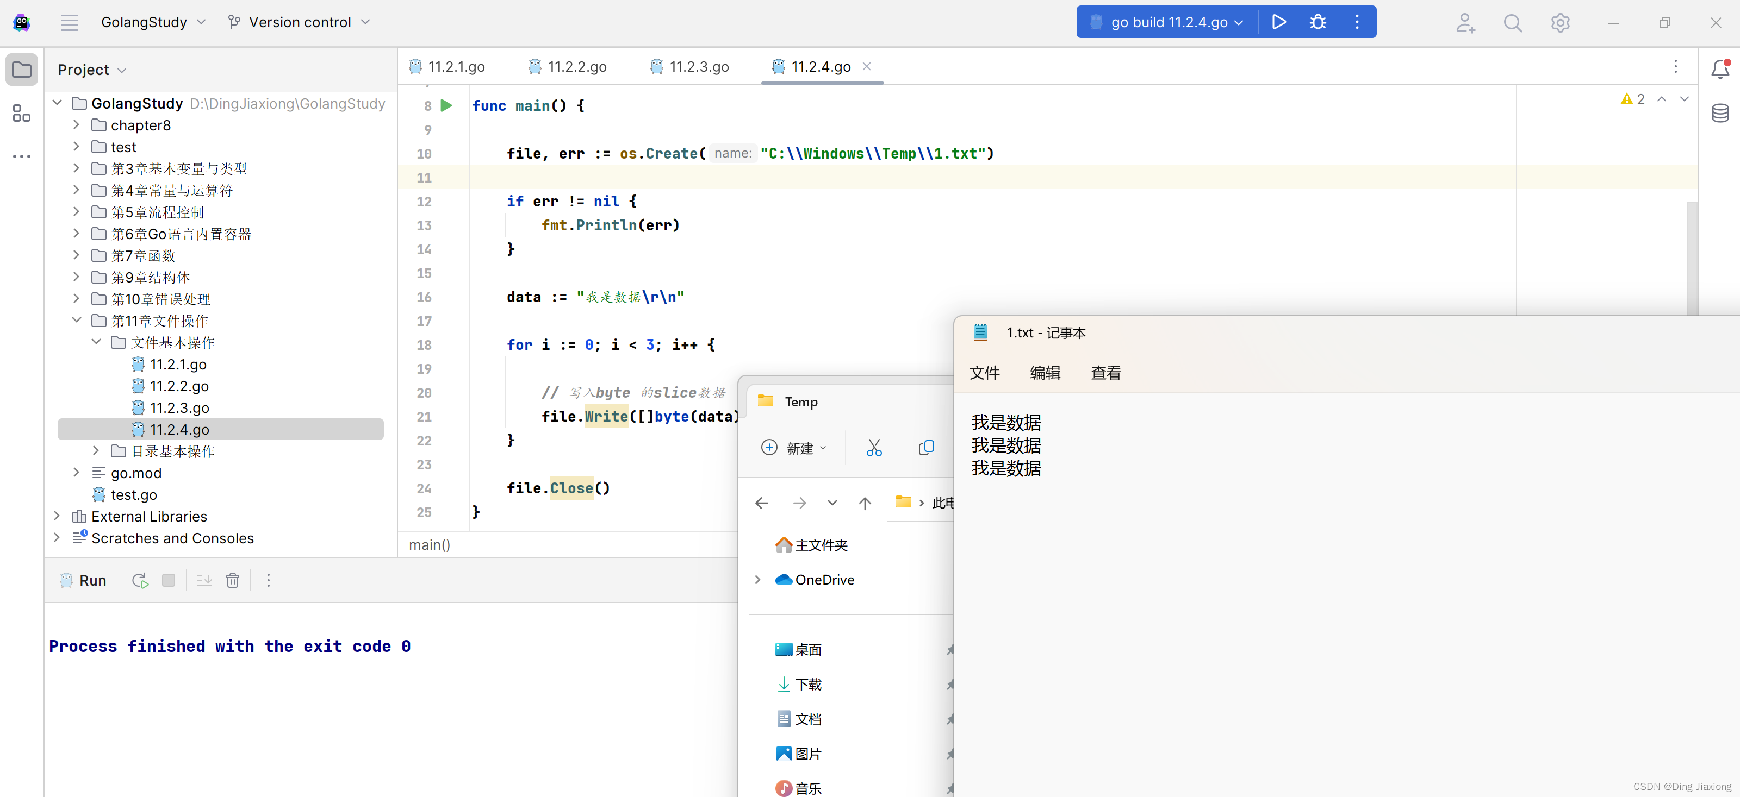The image size is (1740, 797).
Task: Open the GolangStudy project dropdown
Action: [153, 22]
